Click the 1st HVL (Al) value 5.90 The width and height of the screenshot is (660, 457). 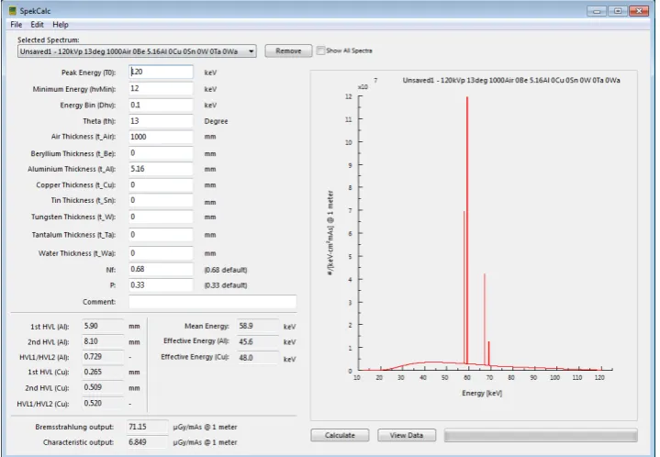coord(103,326)
